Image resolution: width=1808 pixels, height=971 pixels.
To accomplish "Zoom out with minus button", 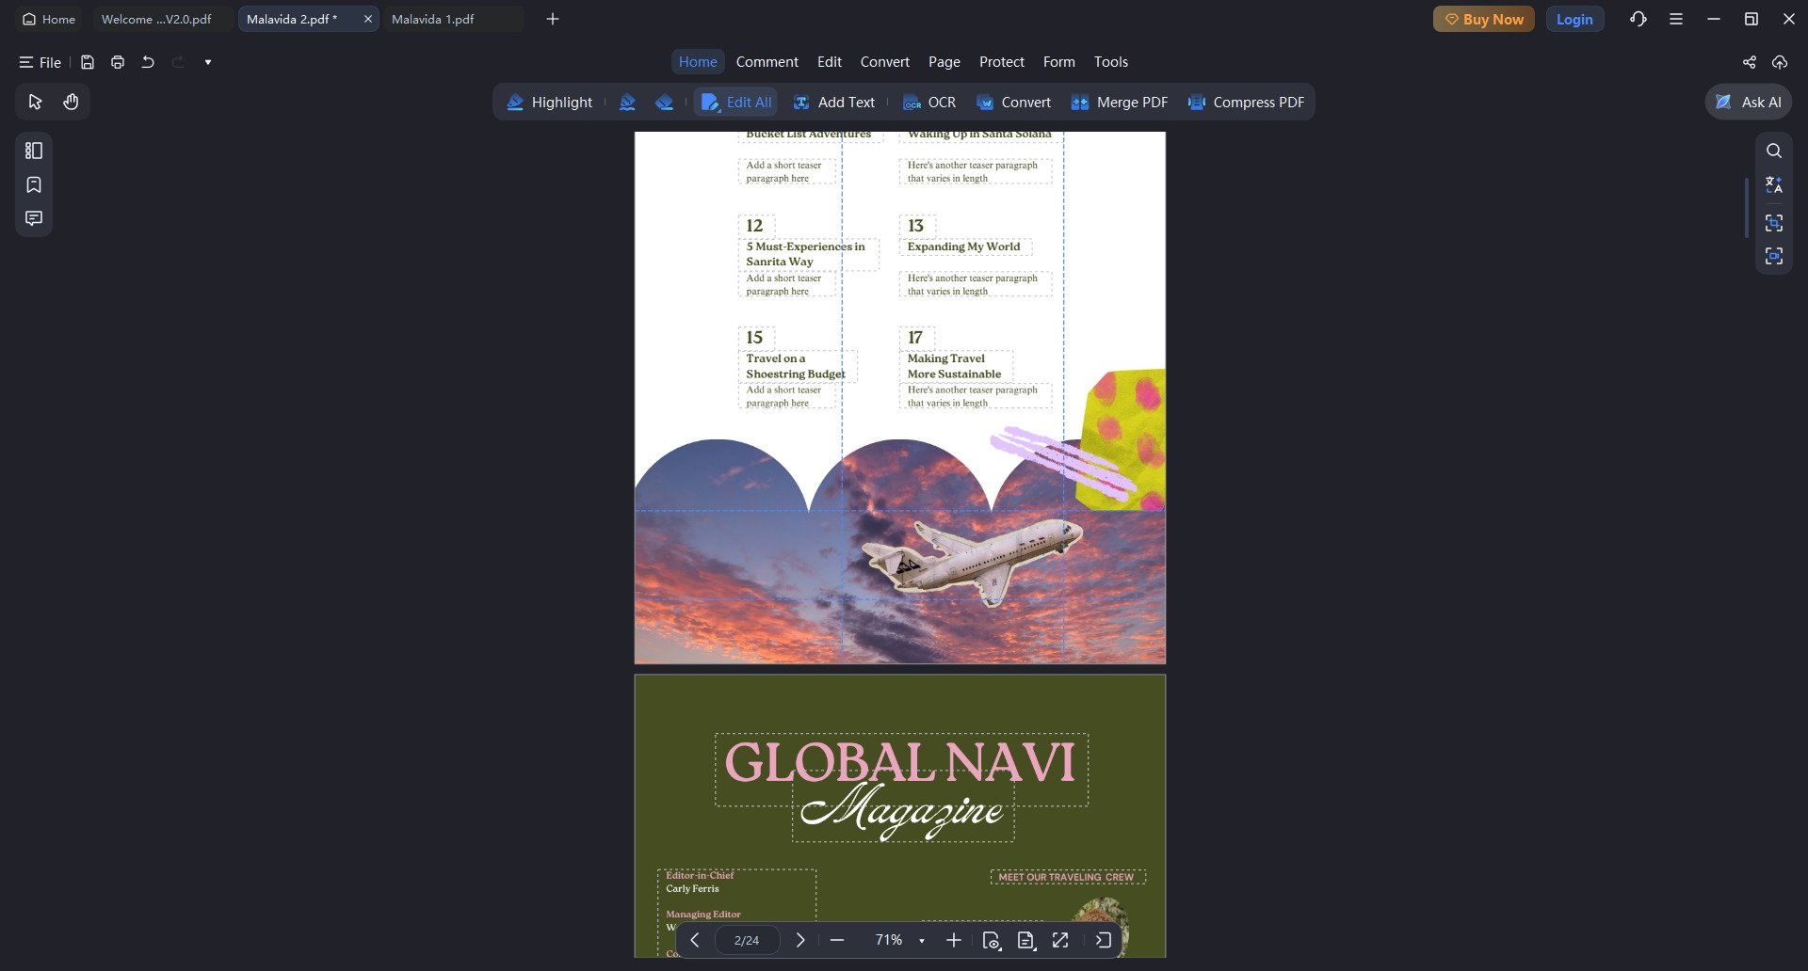I will click(x=837, y=940).
